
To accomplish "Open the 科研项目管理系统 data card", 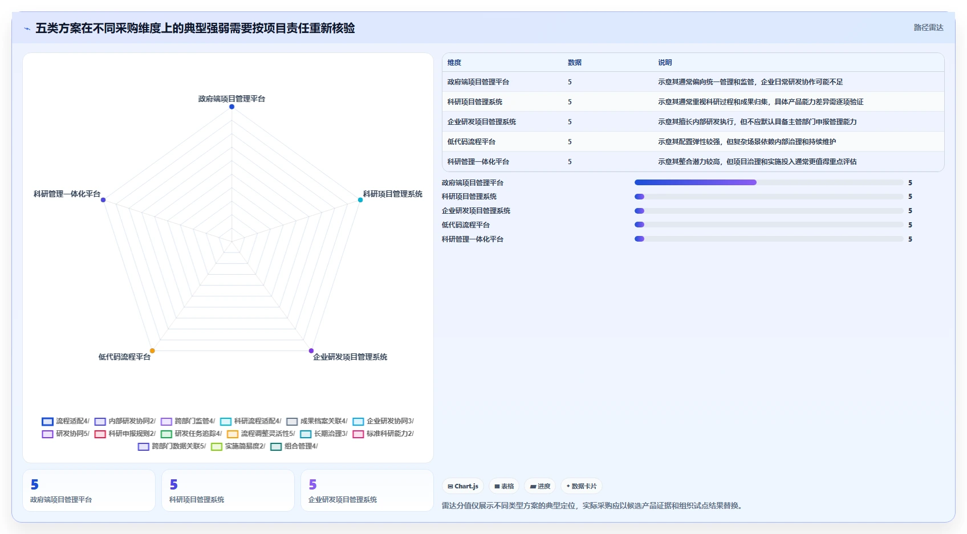I will (x=228, y=490).
